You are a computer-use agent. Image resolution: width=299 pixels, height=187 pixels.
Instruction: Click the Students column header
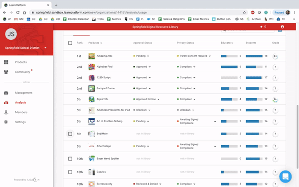coord(251,43)
